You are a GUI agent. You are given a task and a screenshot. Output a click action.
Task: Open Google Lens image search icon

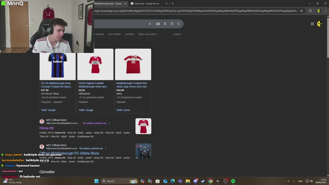coord(172,24)
